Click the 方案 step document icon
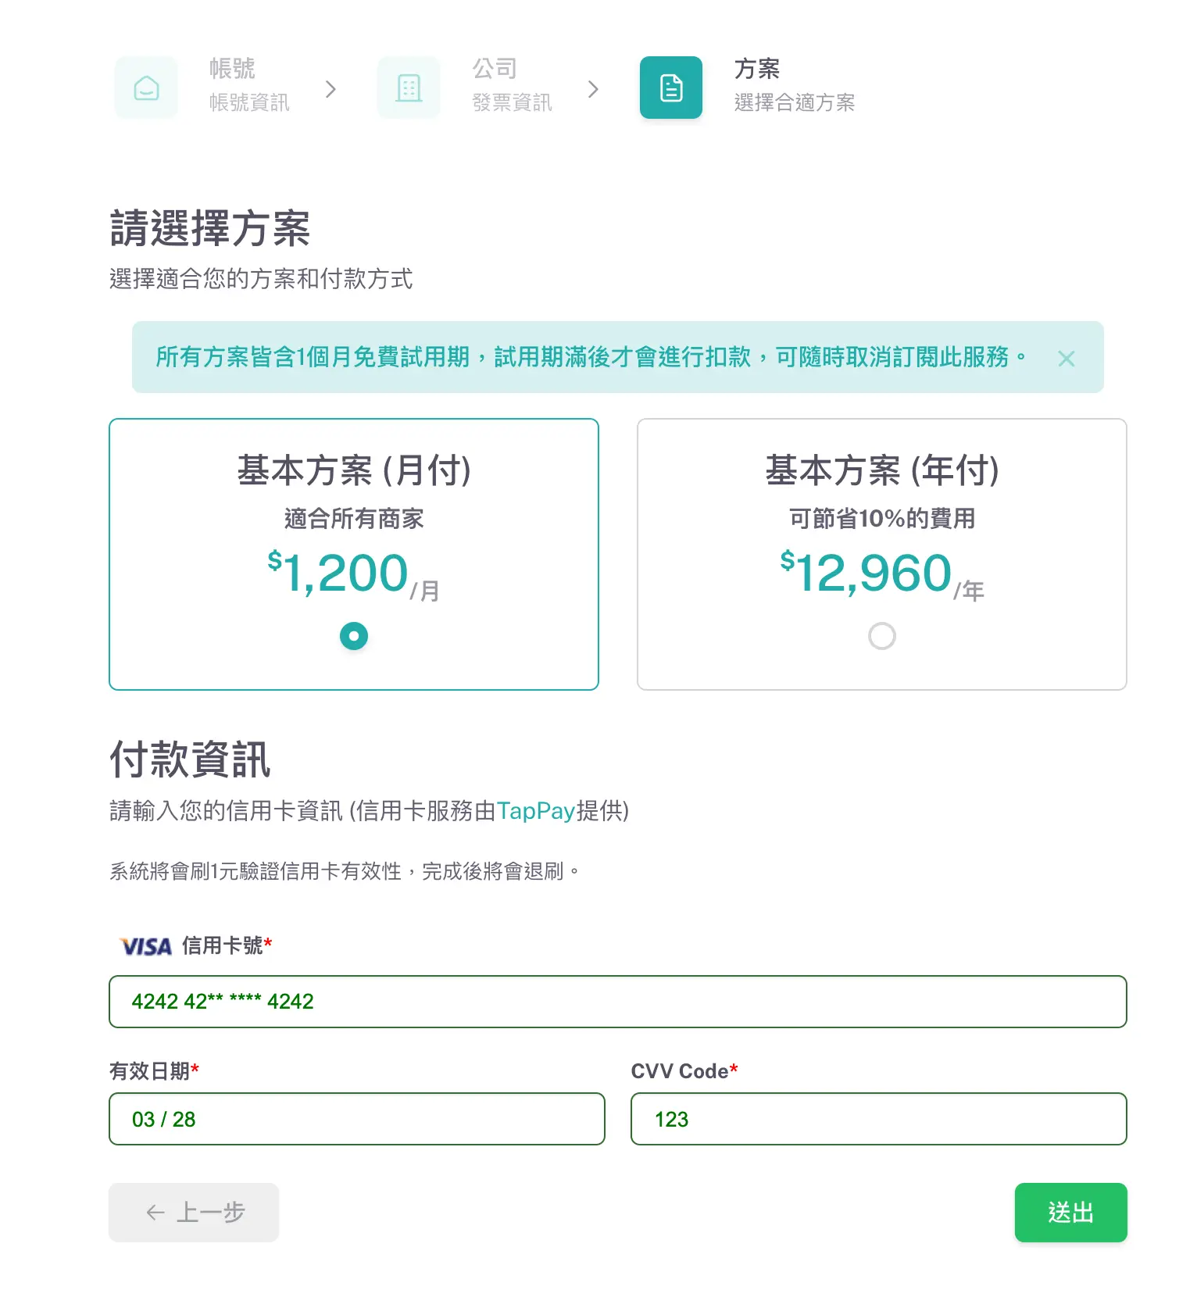This screenshot has width=1197, height=1297. click(x=670, y=88)
